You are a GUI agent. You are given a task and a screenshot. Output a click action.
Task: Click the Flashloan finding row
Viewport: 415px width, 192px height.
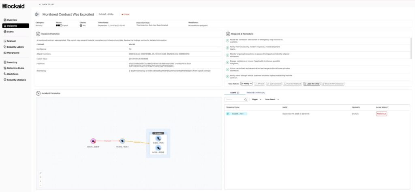click(128, 65)
